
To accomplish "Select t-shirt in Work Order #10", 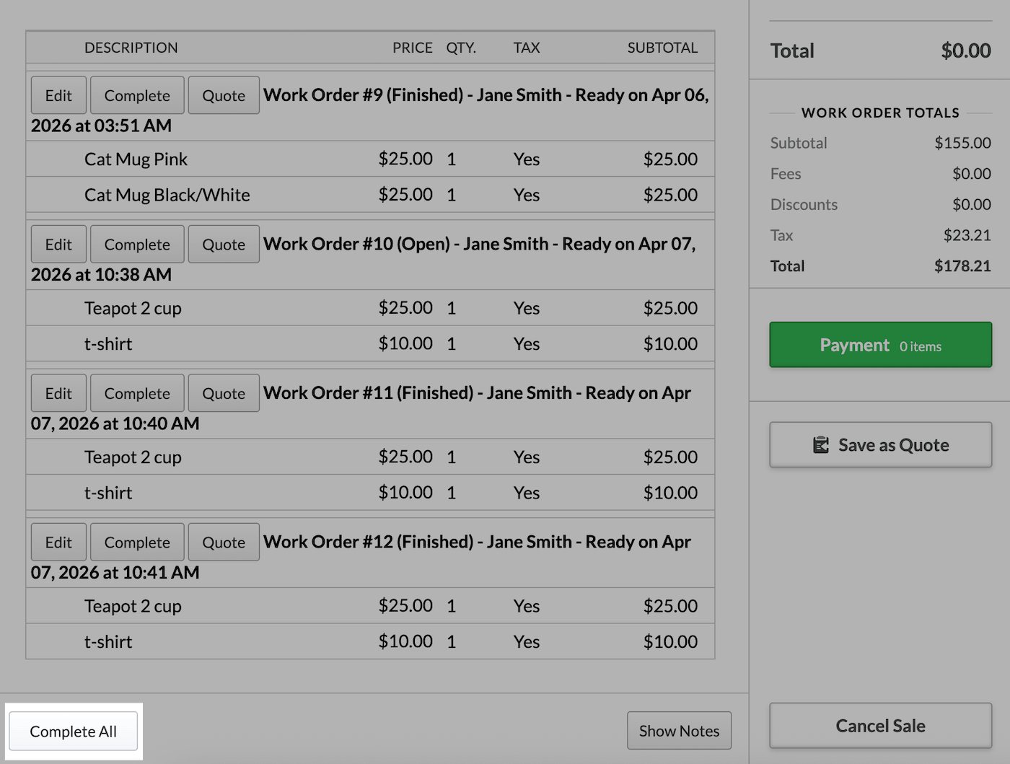I will point(370,343).
